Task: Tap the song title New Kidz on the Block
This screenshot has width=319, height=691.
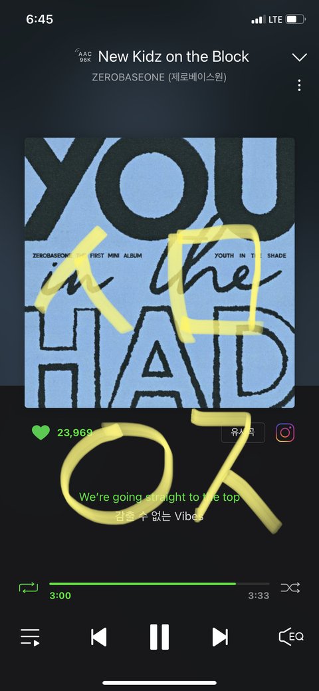Action: point(173,57)
